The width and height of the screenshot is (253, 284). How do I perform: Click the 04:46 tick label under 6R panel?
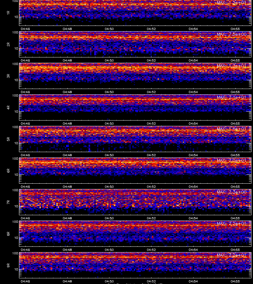[x=25, y=186]
